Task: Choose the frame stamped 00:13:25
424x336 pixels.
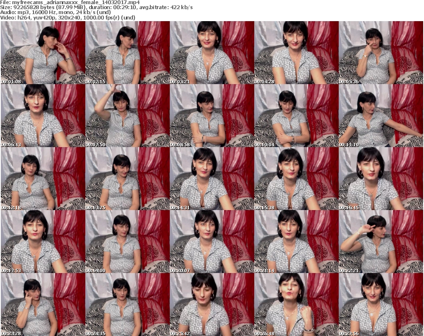Action: pos(128,179)
